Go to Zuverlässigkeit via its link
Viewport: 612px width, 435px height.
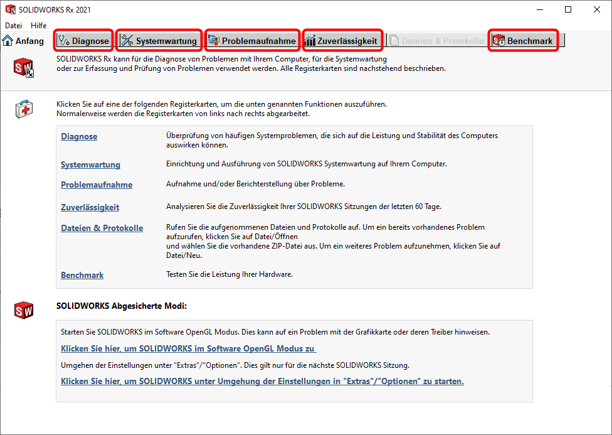(x=90, y=207)
